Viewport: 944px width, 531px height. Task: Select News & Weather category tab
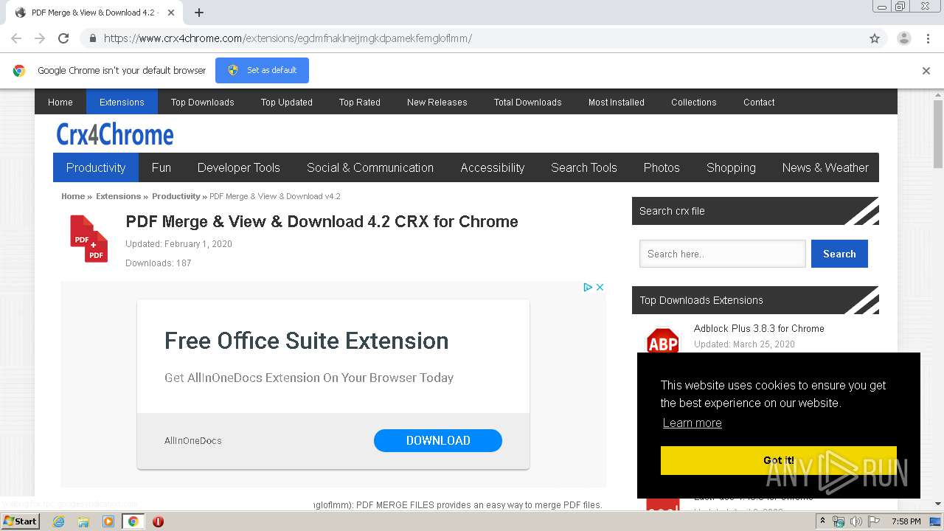click(825, 167)
